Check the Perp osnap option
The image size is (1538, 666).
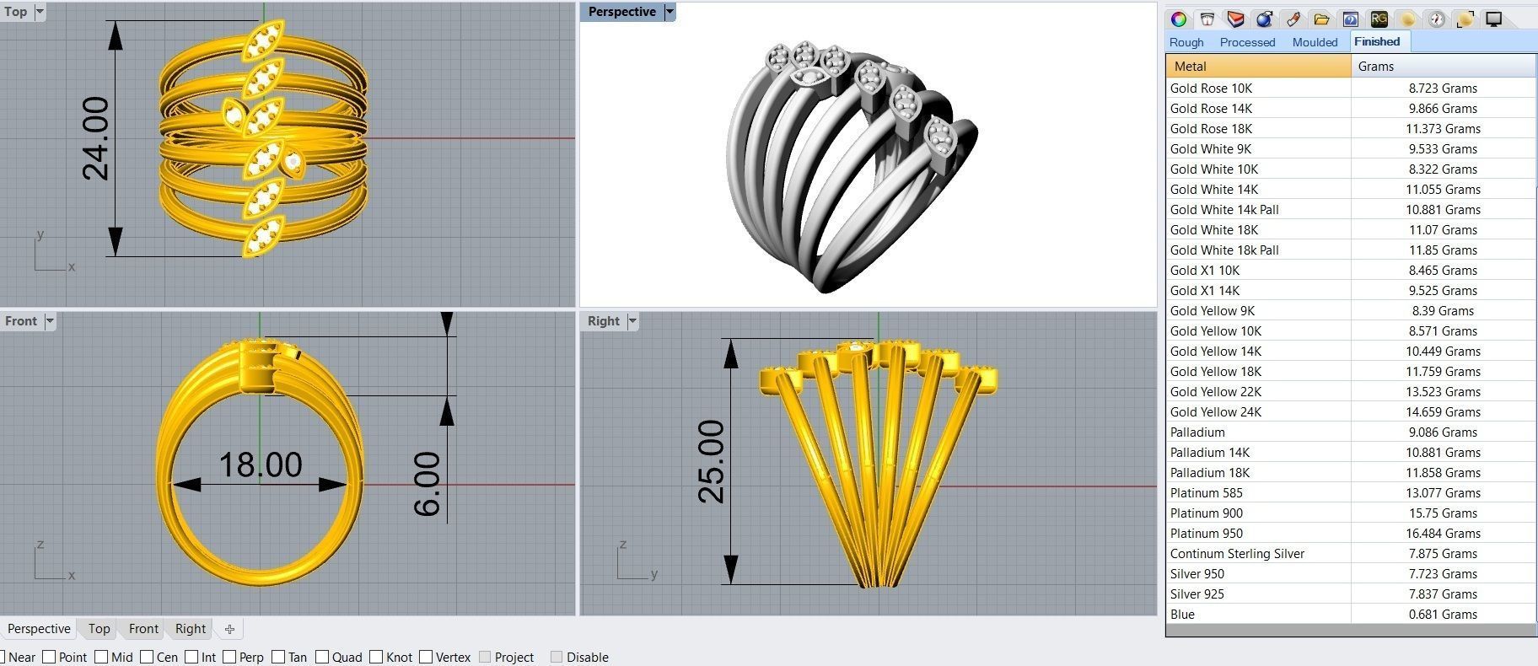(229, 657)
